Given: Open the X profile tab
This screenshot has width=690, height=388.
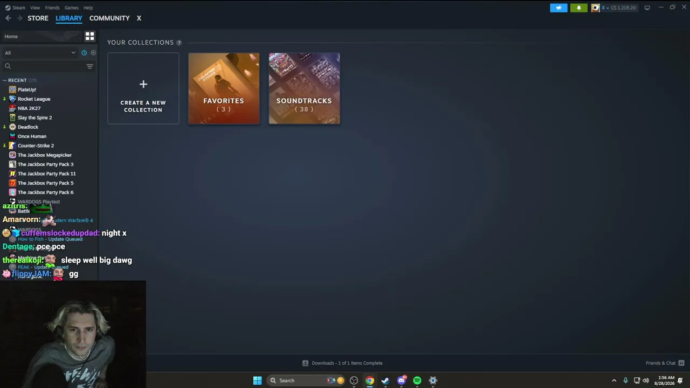Looking at the screenshot, I should [139, 18].
